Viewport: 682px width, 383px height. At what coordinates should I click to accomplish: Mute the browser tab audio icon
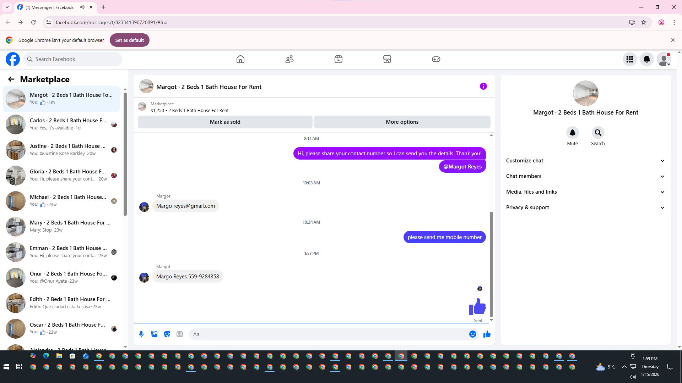tap(82, 7)
